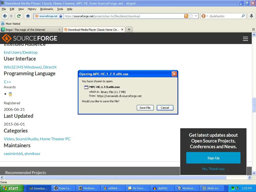
Task: Open the Bookmarks menu
Action: 47,9
